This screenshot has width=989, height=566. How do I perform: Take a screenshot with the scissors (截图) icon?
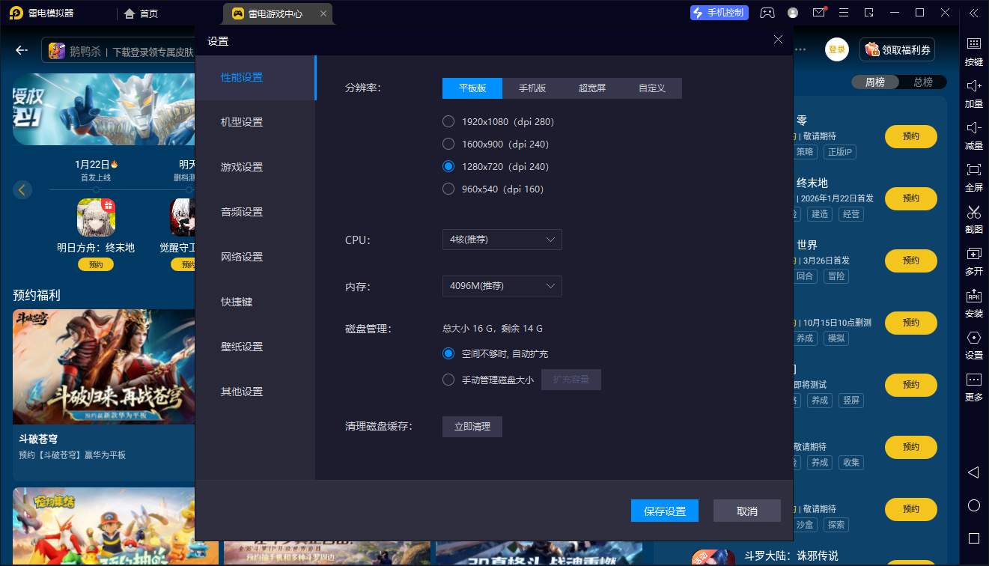tap(973, 212)
